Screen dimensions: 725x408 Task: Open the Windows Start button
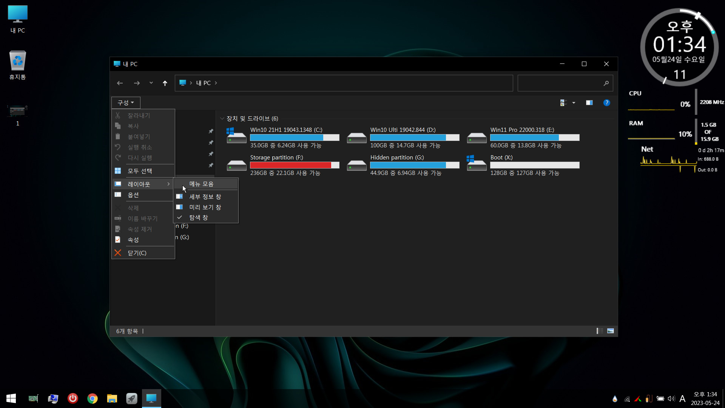pyautogui.click(x=11, y=399)
